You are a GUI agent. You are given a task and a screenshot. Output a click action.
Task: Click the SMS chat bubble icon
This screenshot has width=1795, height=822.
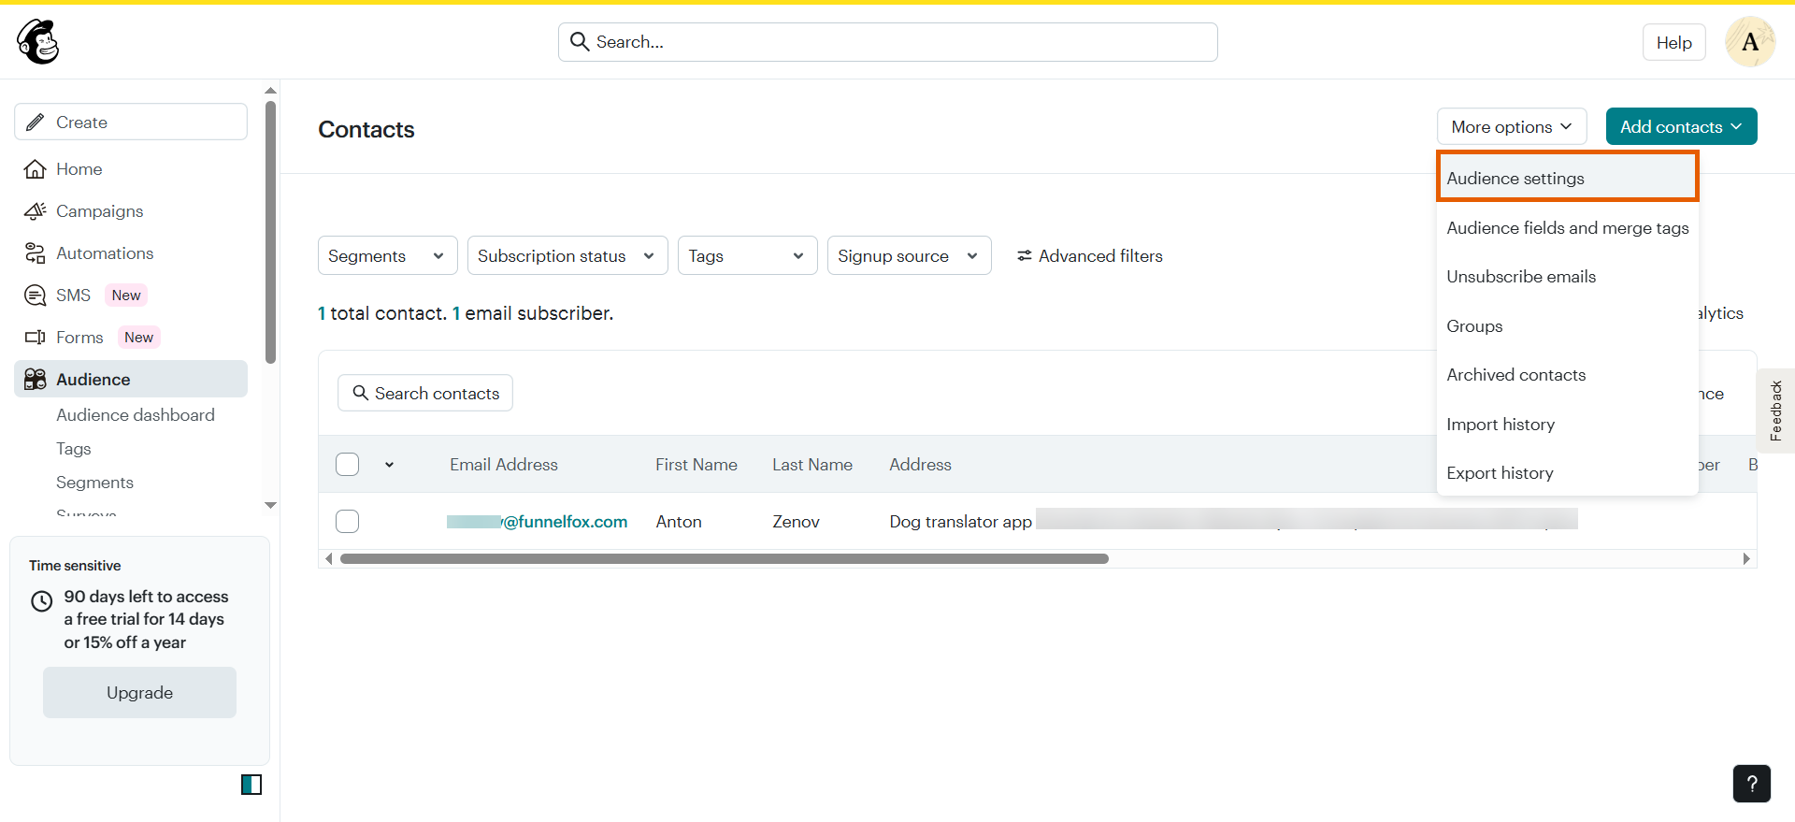36,296
